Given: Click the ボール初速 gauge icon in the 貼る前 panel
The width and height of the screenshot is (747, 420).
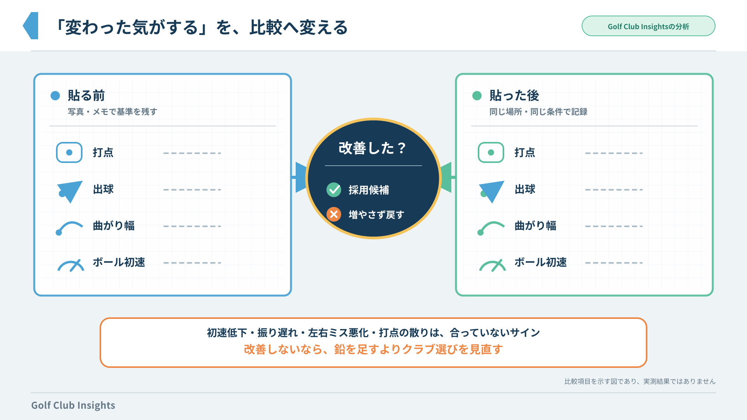Looking at the screenshot, I should coord(71,265).
